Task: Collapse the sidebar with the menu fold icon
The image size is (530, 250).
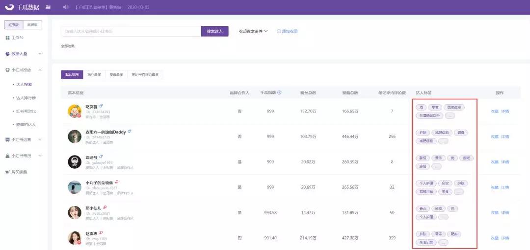Action: [48, 7]
